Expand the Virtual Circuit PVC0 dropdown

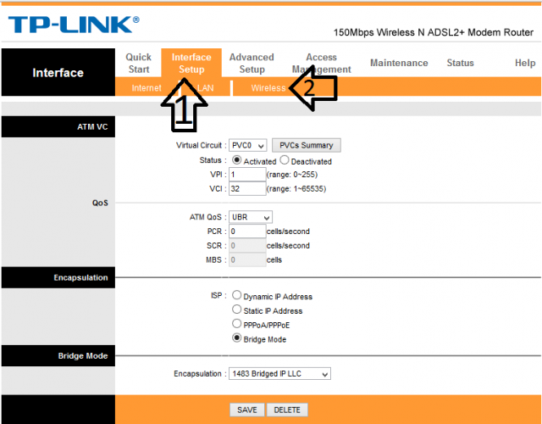point(248,145)
